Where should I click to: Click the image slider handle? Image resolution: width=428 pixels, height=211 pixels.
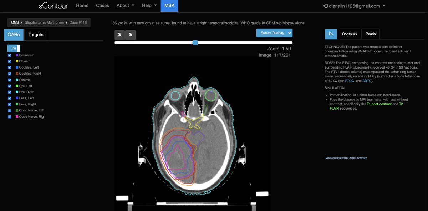pos(195,42)
